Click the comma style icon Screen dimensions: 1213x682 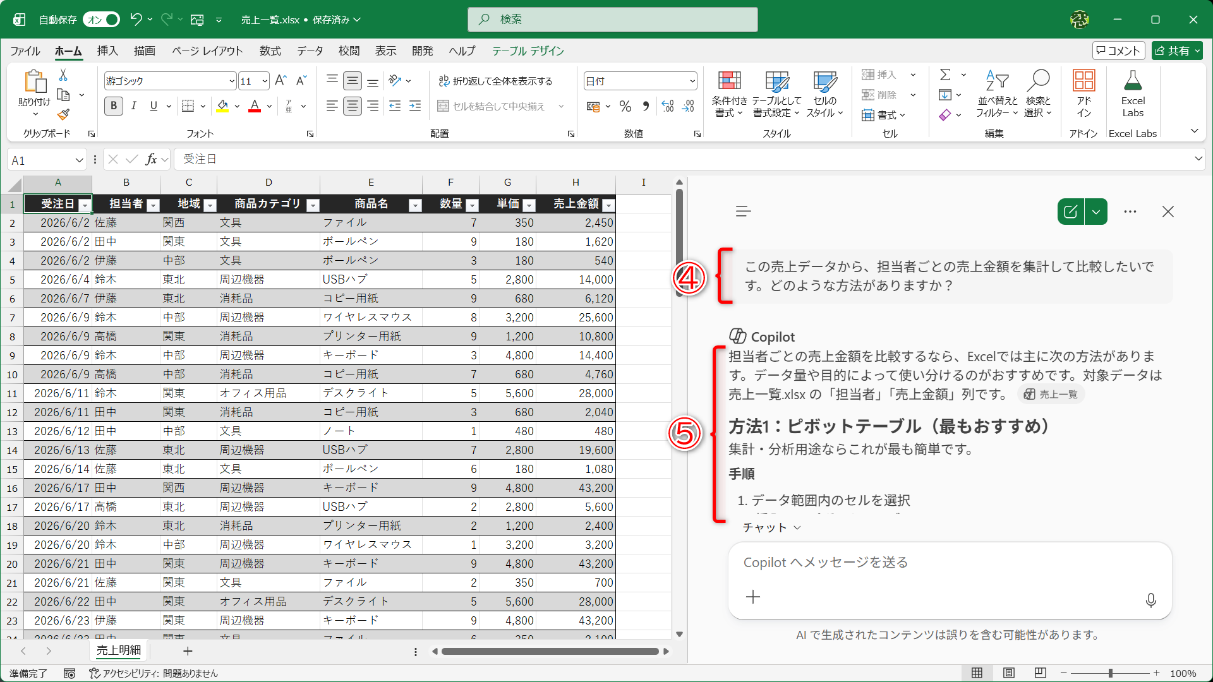click(x=646, y=106)
